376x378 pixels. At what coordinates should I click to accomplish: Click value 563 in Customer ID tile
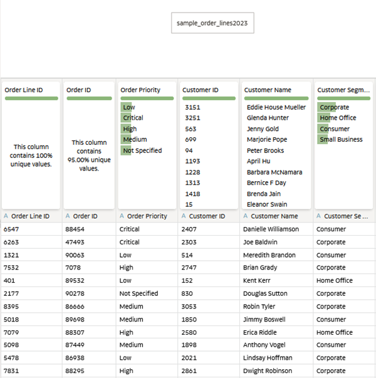191,129
